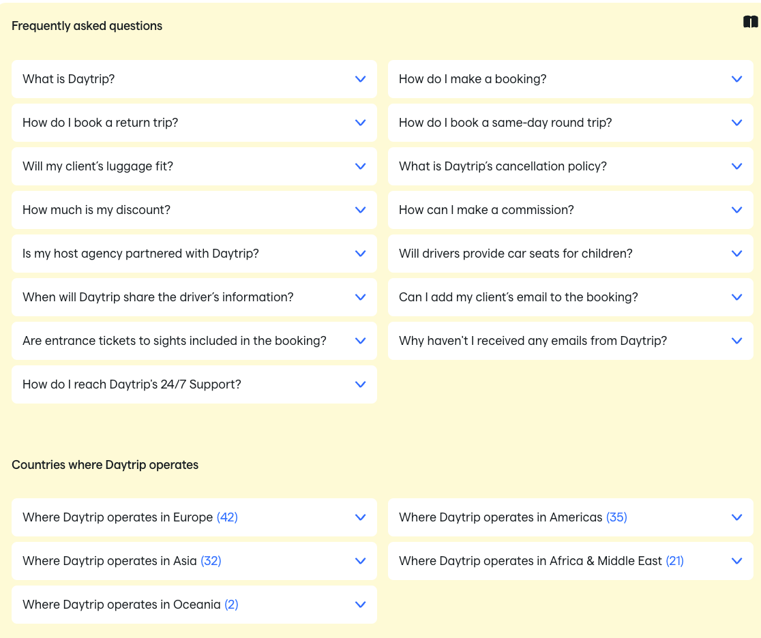Expand 'How much is my discount?'
Image resolution: width=761 pixels, height=638 pixels.
click(x=194, y=210)
